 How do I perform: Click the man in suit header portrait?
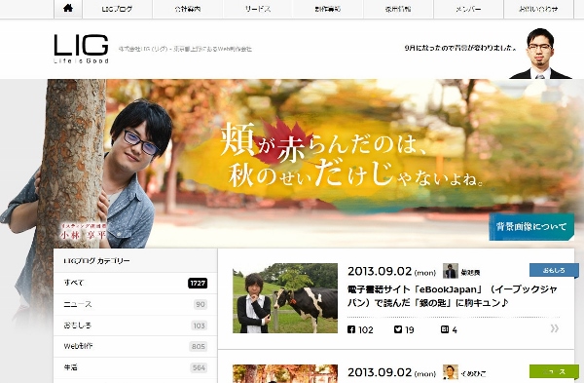point(540,54)
